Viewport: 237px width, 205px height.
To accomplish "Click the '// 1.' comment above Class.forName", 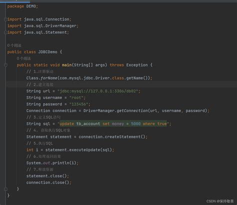I will (40, 71).
